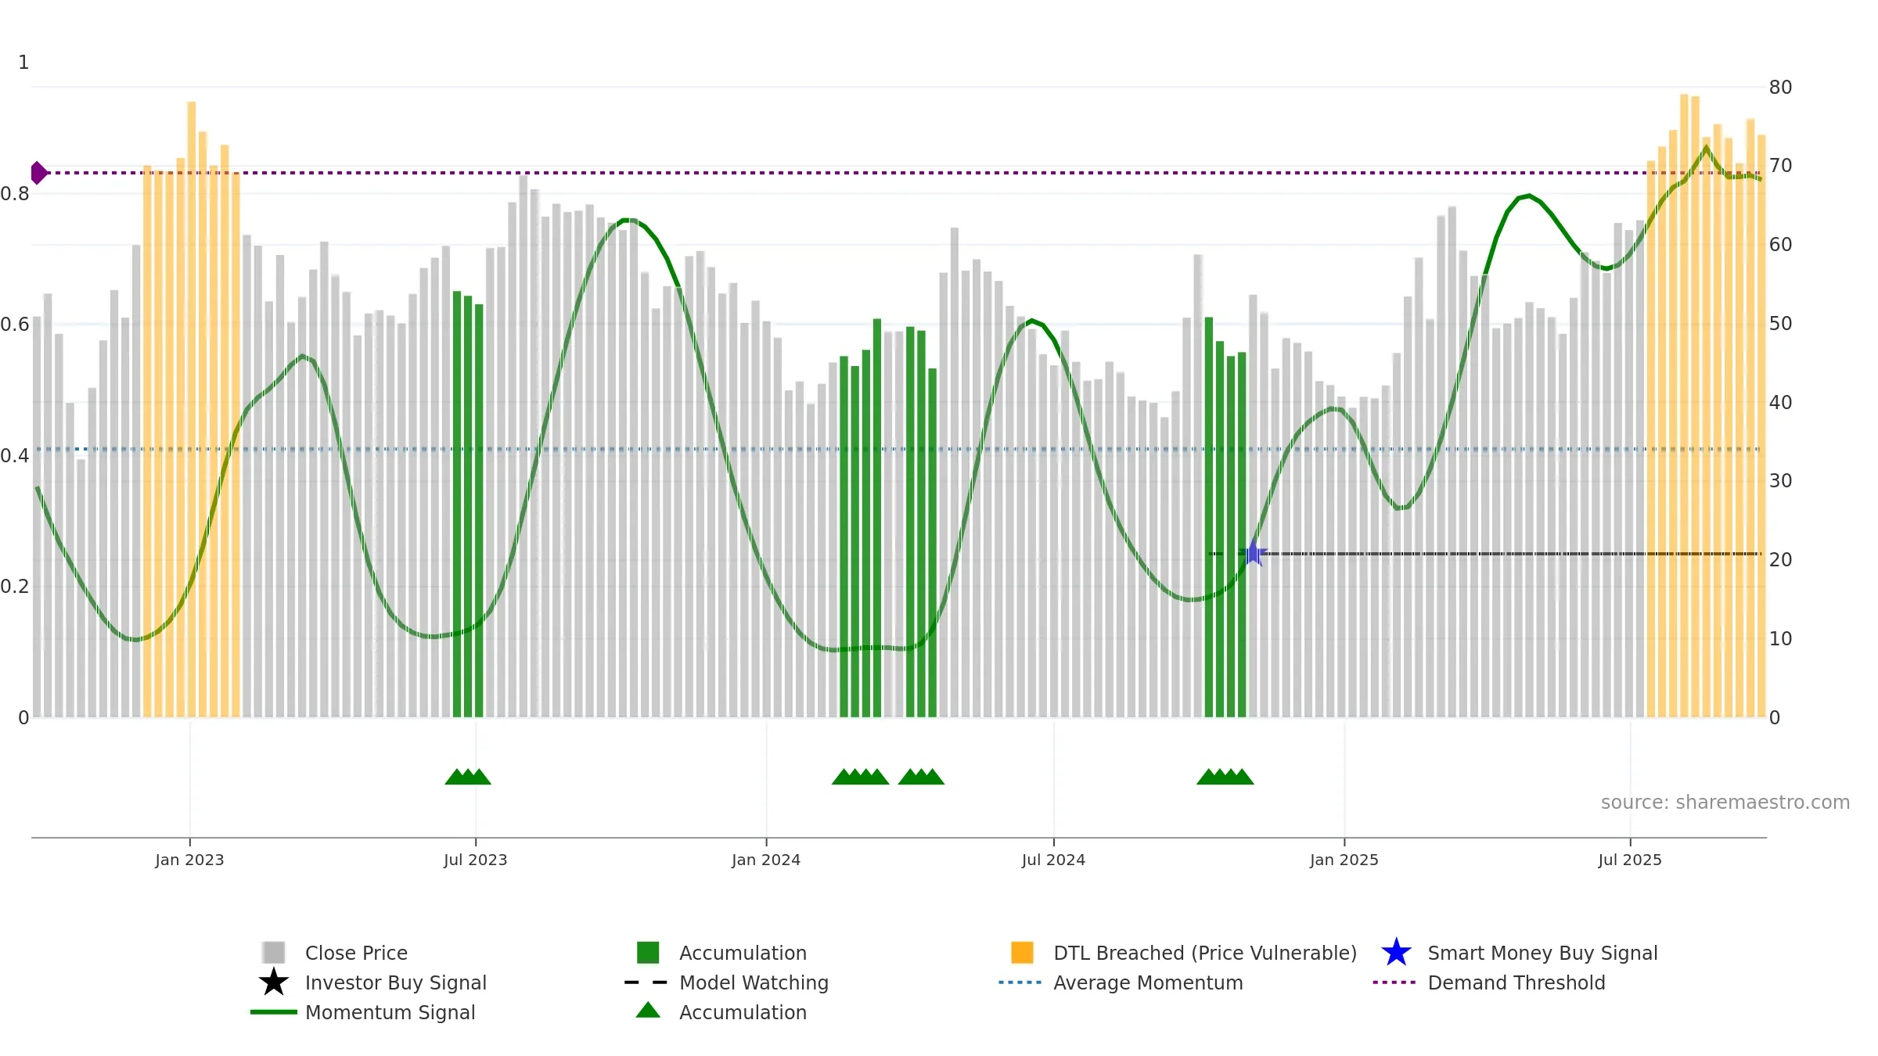1878x1056 pixels.
Task: Select the Jul 2023 accumulation triangles cluster
Action: click(468, 777)
